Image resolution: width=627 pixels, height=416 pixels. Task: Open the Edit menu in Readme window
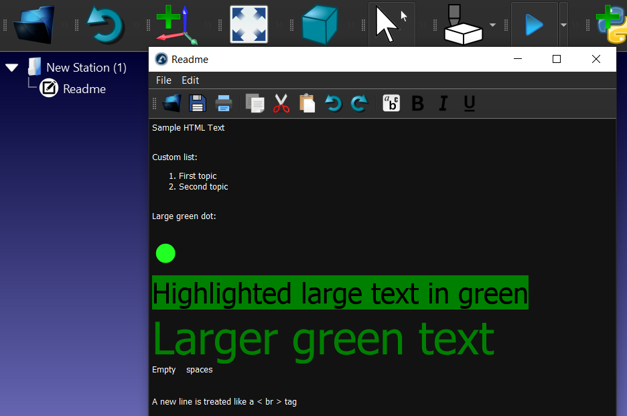pyautogui.click(x=190, y=80)
